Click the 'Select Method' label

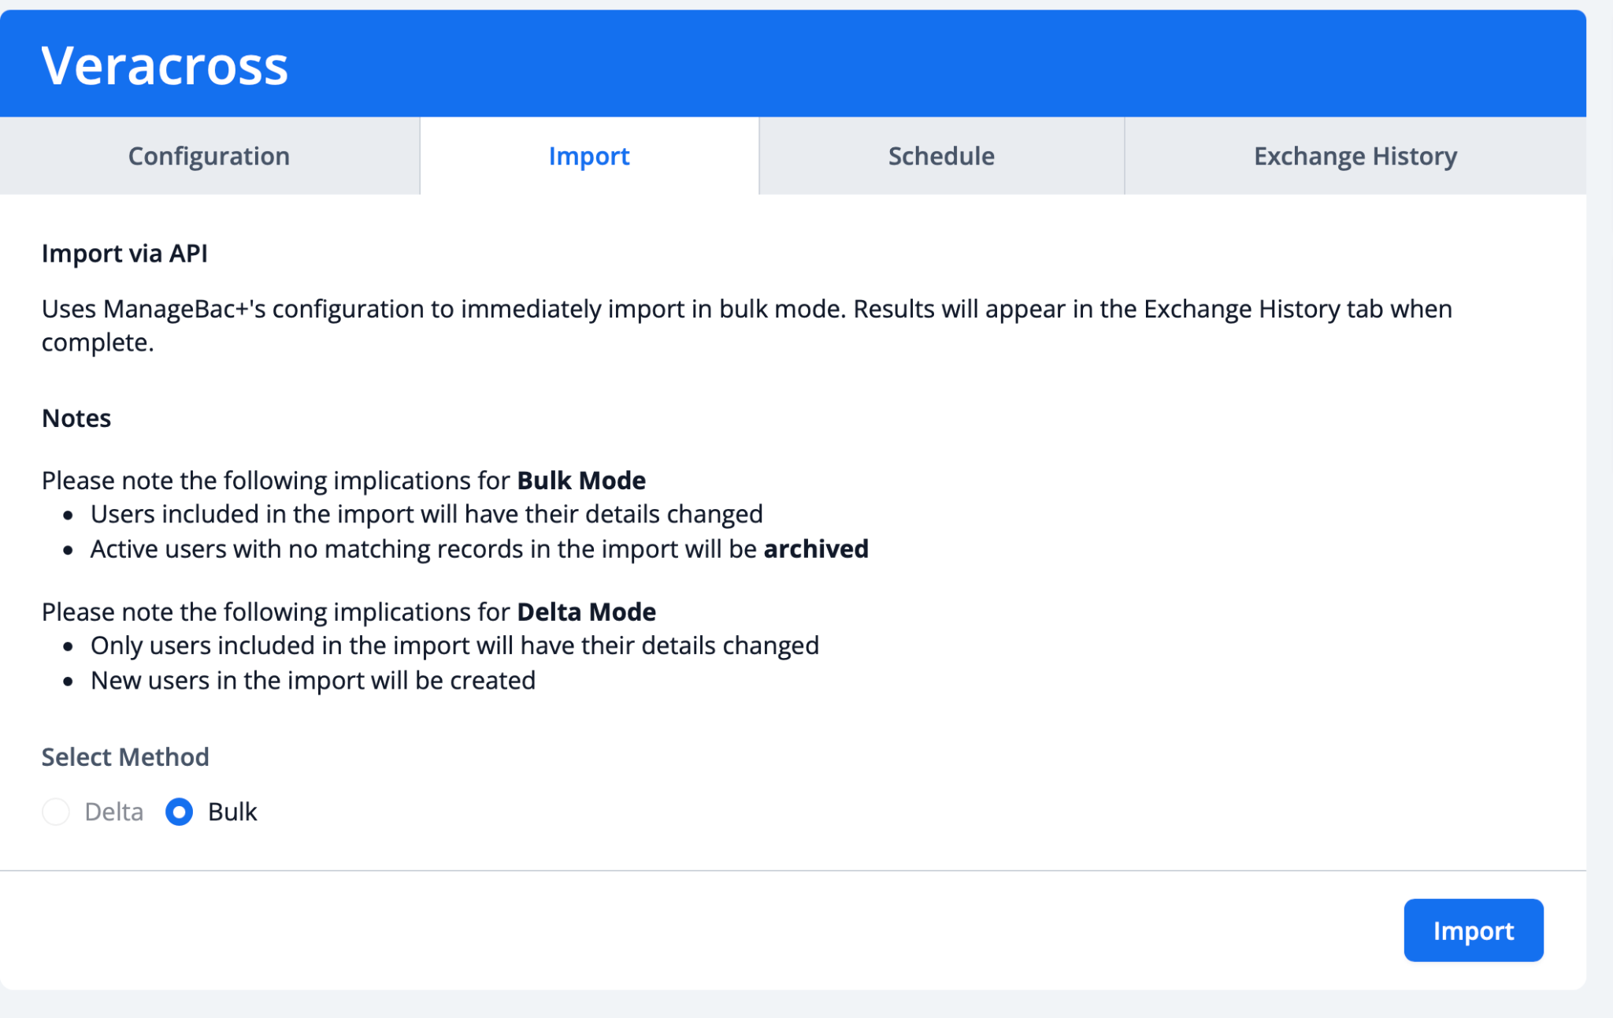tap(125, 757)
